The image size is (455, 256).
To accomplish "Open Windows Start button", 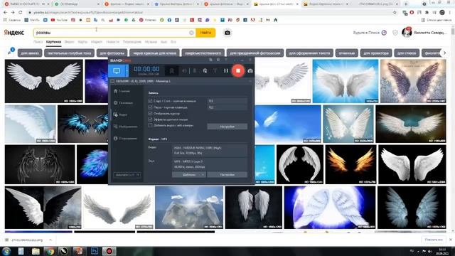I will pyautogui.click(x=6, y=251).
